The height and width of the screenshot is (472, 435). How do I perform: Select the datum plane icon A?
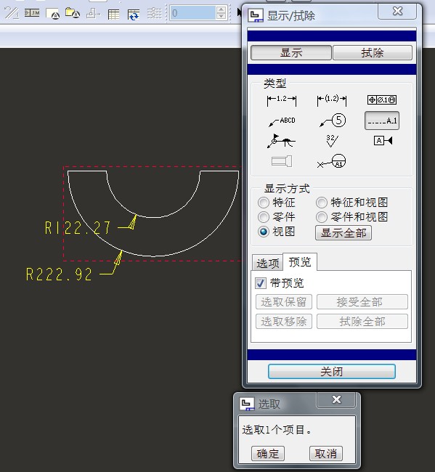pyautogui.click(x=383, y=141)
